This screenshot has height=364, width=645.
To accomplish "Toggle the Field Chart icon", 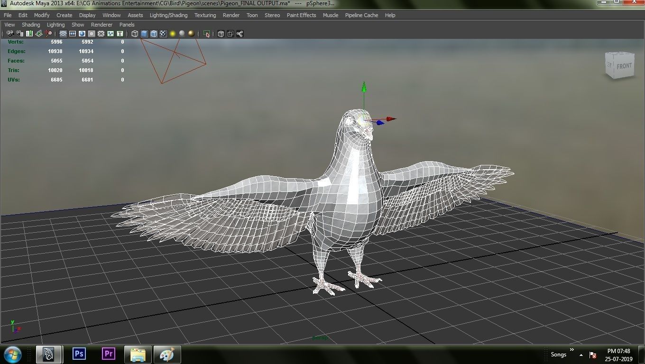I will (101, 34).
